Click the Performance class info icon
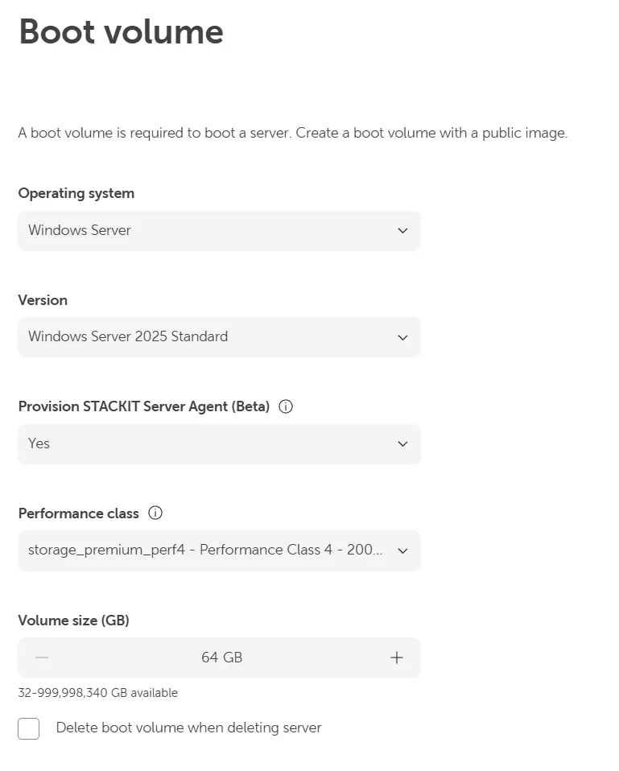Viewport: 619px width, 771px height. [x=155, y=513]
